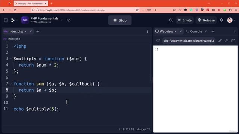This screenshot has height=134, width=239.
Task: Click the browser address bar URL
Action: pyautogui.click(x=72, y=10)
